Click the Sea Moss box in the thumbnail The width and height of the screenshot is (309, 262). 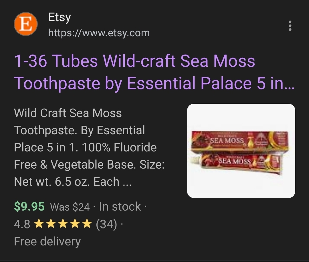(240, 142)
